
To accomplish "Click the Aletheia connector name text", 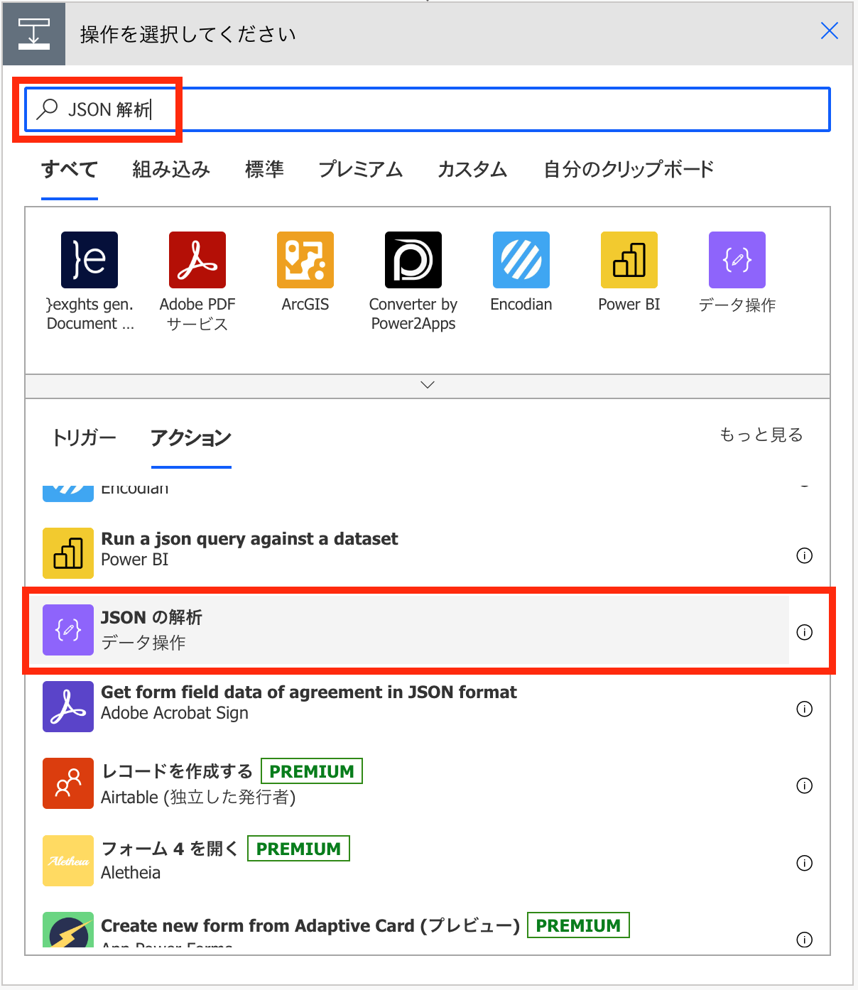I will coord(131,873).
